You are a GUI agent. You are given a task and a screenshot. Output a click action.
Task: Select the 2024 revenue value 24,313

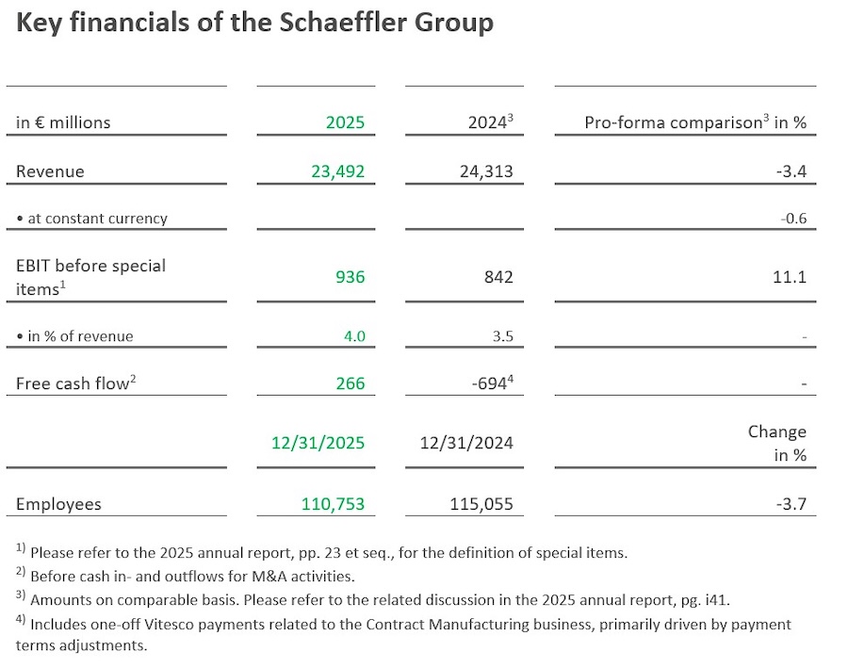[485, 171]
